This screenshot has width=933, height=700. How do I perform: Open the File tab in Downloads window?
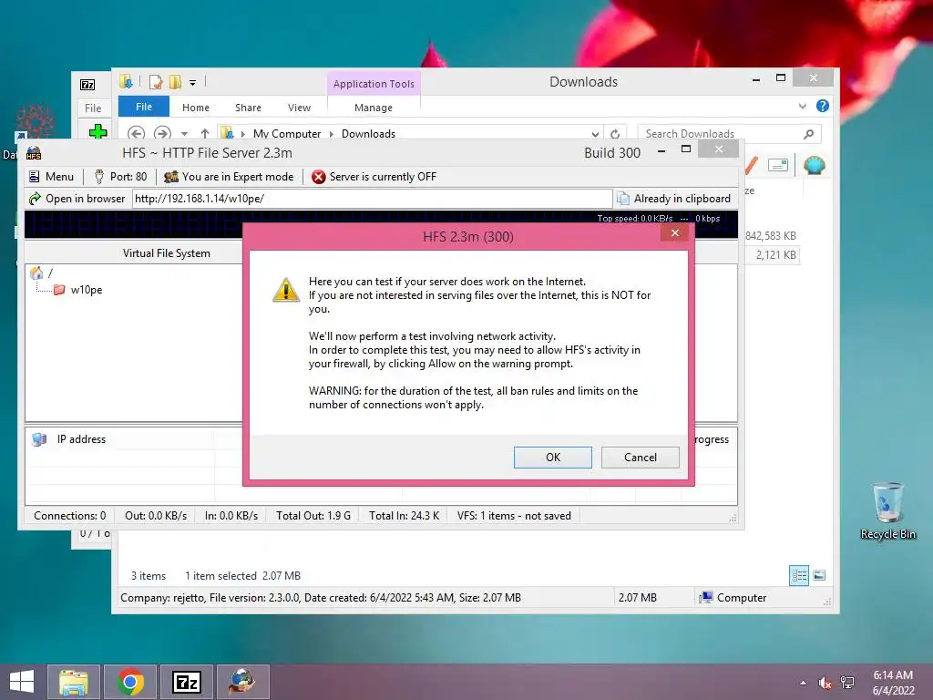143,108
